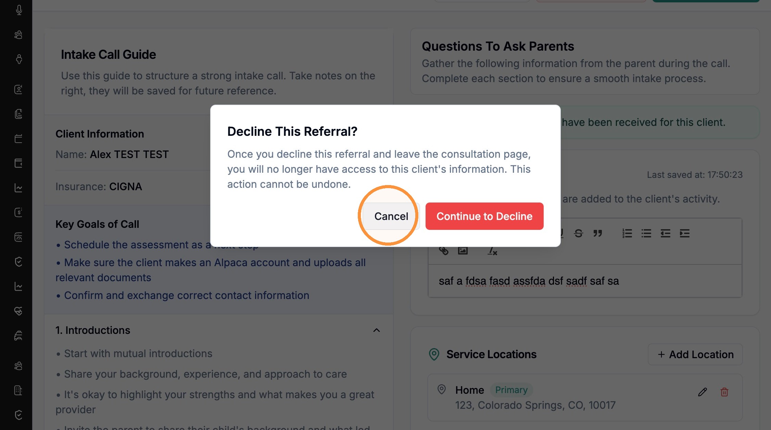Clear formatting in notes editor
The height and width of the screenshot is (430, 771).
pyautogui.click(x=492, y=251)
